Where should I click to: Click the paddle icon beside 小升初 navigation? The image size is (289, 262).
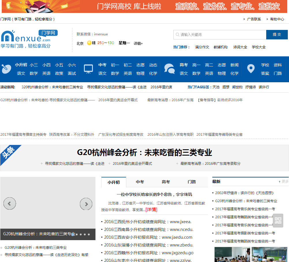[x=6, y=69]
